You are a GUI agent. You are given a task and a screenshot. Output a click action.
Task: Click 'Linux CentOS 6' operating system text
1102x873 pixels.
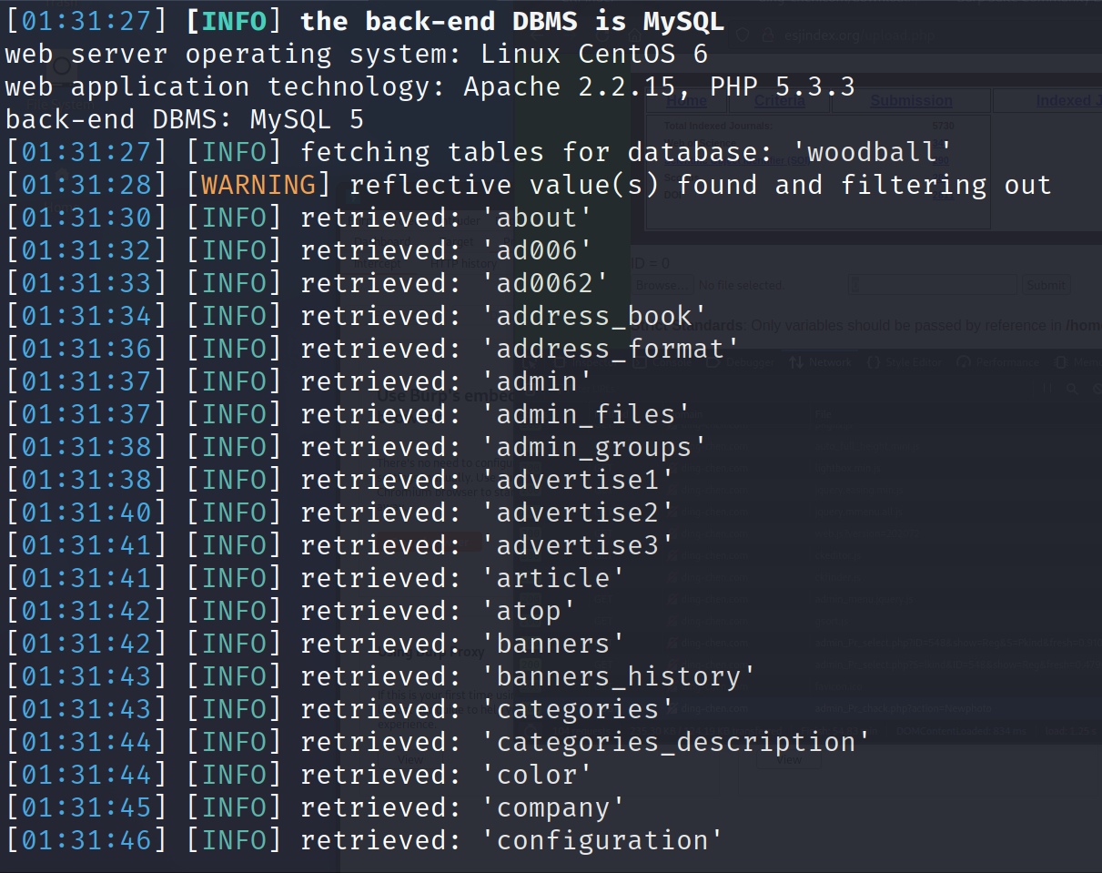coord(593,54)
